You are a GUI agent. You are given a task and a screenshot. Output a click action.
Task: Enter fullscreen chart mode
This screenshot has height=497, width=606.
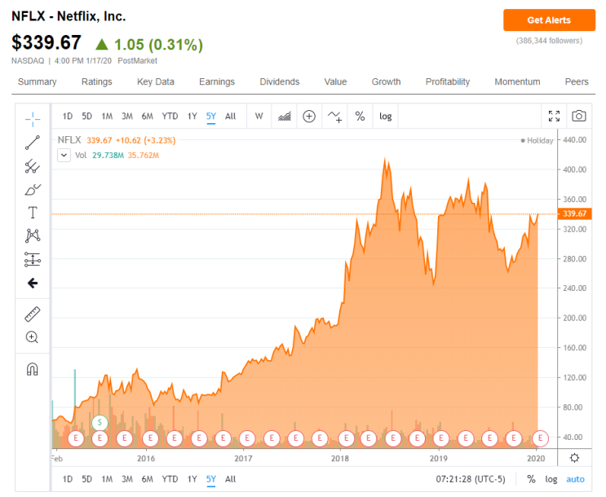pos(554,116)
